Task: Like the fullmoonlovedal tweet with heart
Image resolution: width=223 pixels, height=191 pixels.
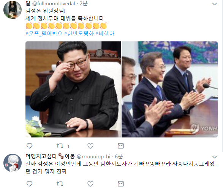Action: (90, 146)
